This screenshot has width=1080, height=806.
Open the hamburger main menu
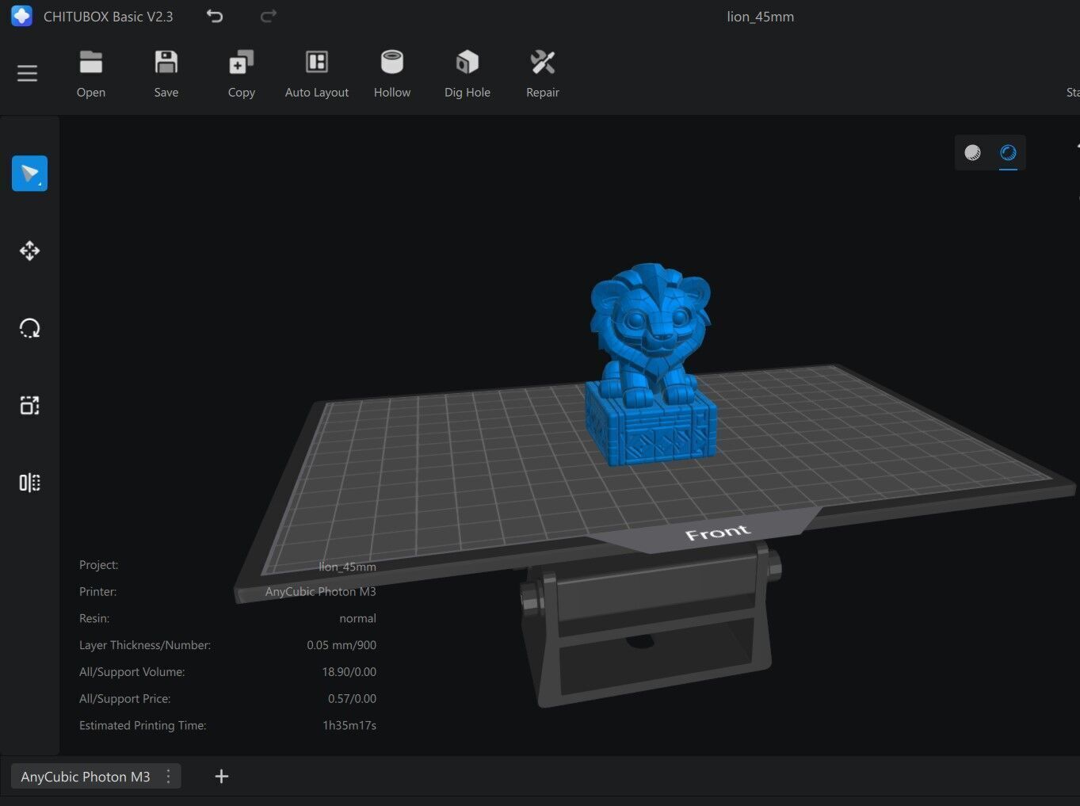(27, 74)
